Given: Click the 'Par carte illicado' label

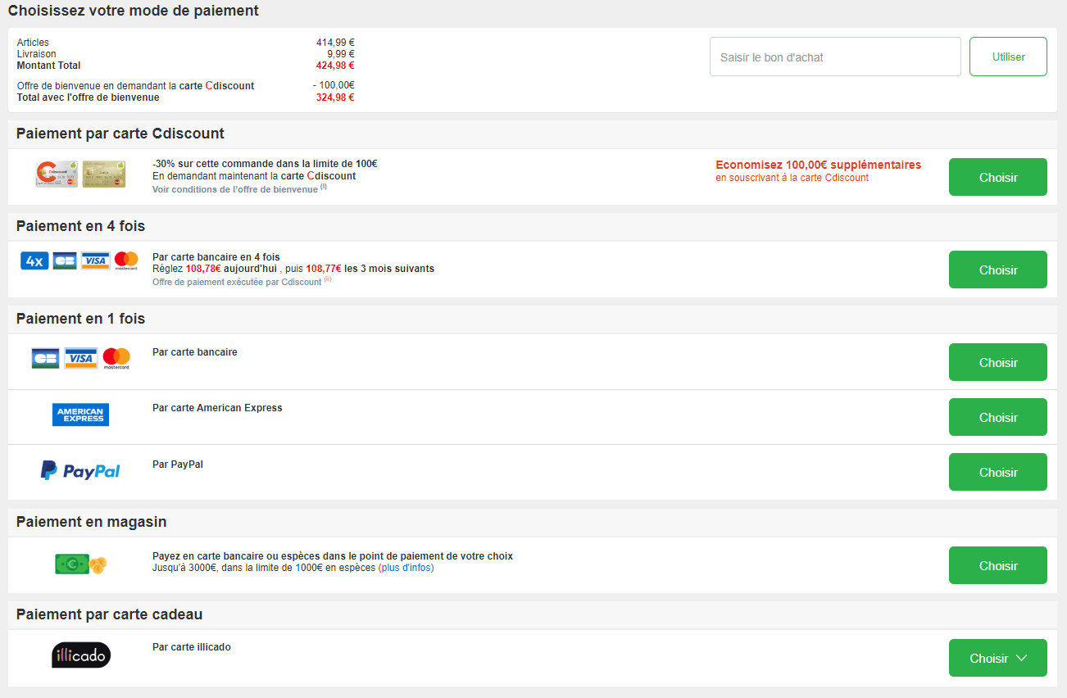Looking at the screenshot, I should tap(192, 647).
